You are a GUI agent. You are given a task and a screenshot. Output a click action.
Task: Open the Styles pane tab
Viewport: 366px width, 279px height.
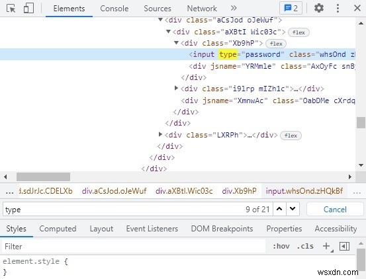(16, 229)
